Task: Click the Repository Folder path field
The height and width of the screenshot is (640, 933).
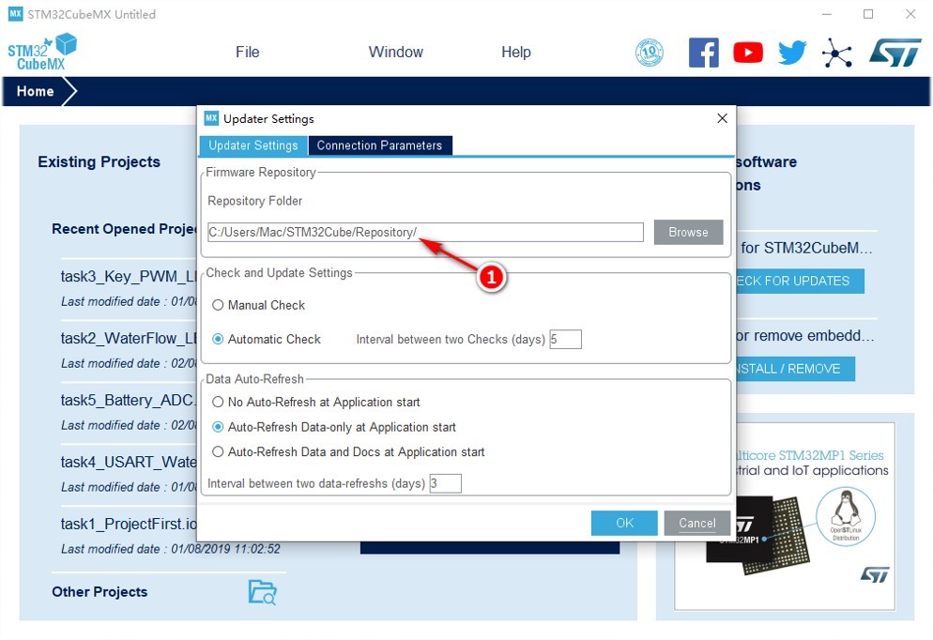Action: point(425,232)
